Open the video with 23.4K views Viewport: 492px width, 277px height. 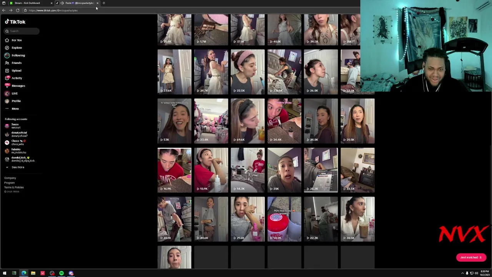(x=211, y=121)
